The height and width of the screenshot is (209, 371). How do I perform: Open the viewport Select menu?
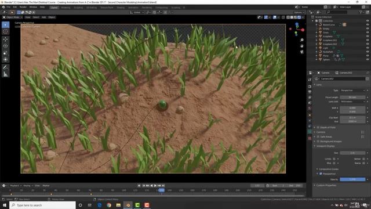coord(36,17)
